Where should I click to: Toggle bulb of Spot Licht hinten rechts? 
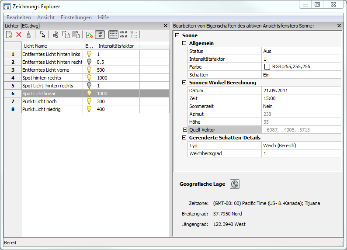[89, 86]
